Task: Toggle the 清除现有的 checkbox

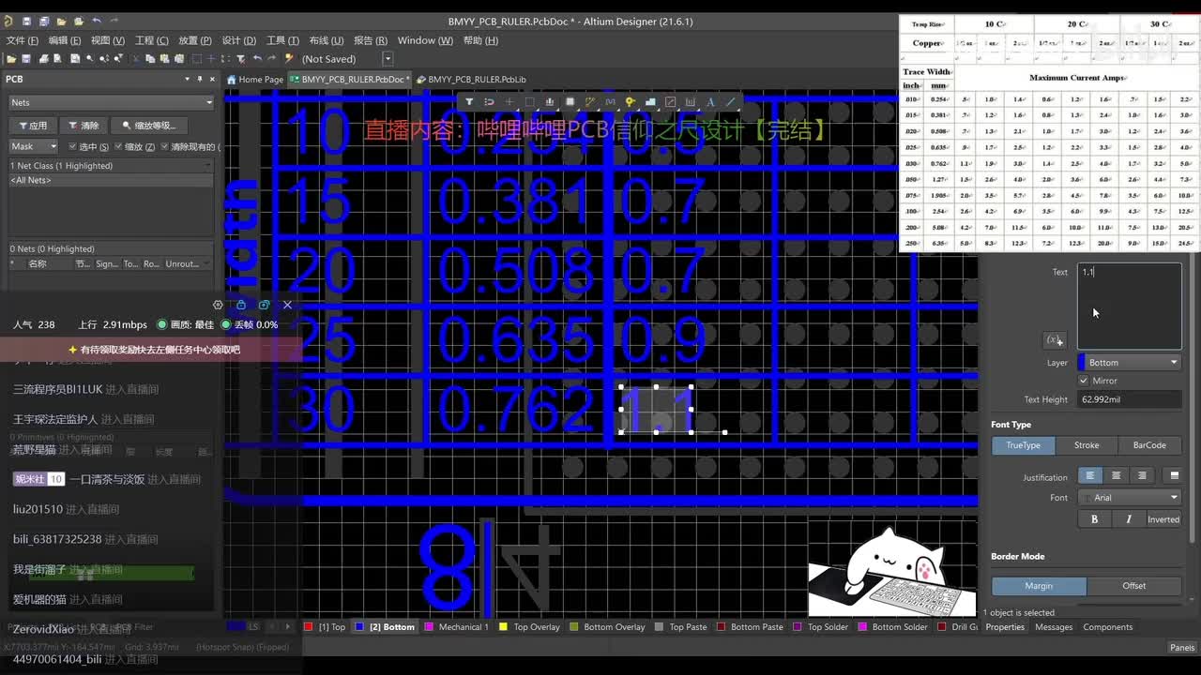Action: (165, 146)
